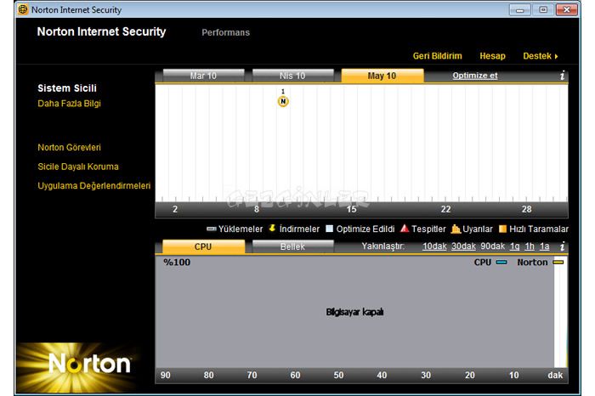Screen dimensions: 595x396
Task: Click the Optimize et link
Action: [x=474, y=76]
